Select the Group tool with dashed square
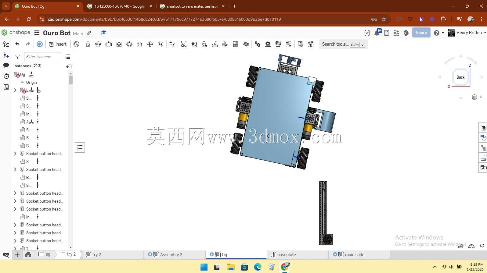This screenshot has height=273, width=487. (184, 44)
